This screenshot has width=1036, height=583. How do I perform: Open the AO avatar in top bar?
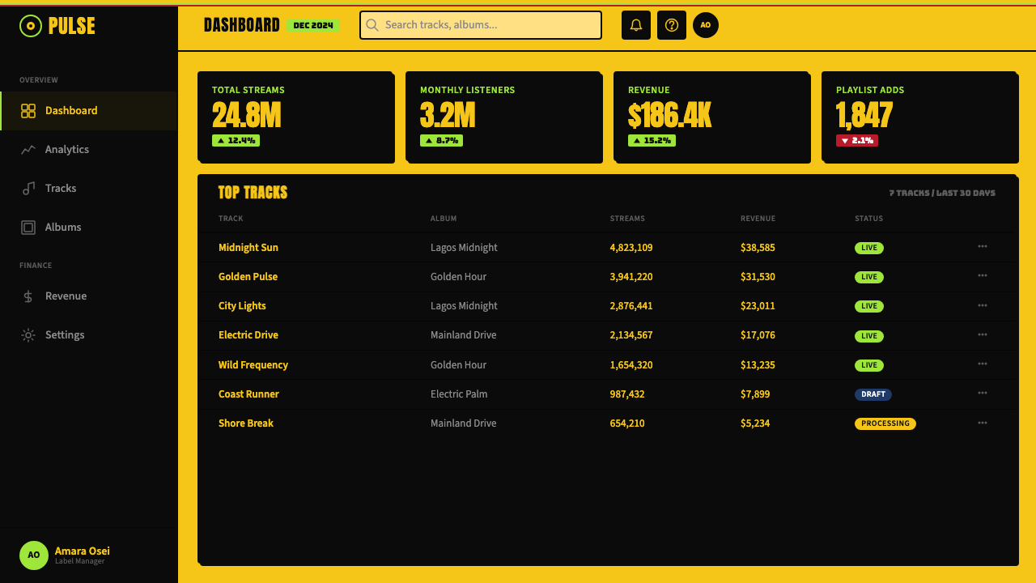pyautogui.click(x=706, y=25)
